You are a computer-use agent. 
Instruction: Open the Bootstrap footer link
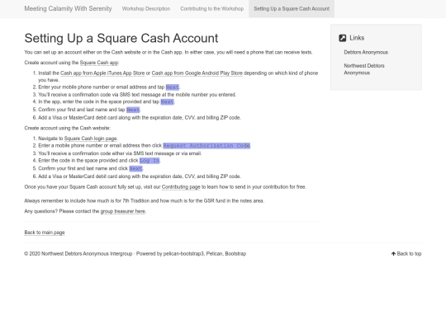[x=235, y=254]
